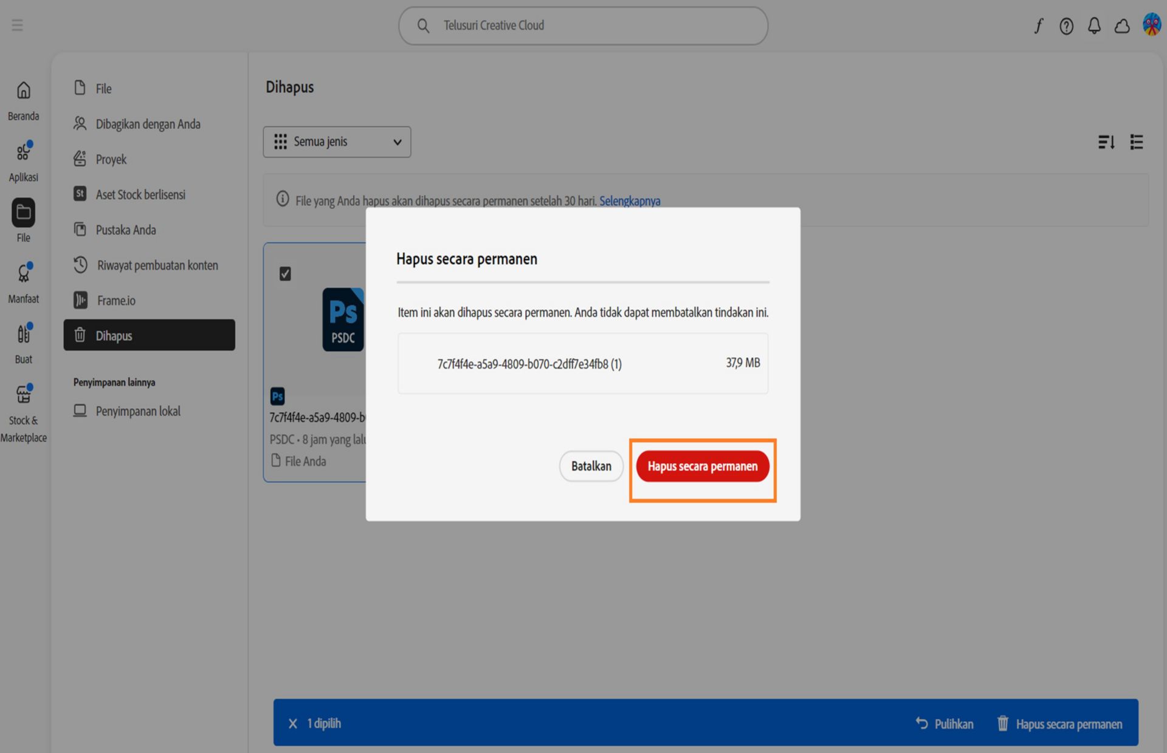
Task: Click the File Anda label
Action: tap(305, 461)
